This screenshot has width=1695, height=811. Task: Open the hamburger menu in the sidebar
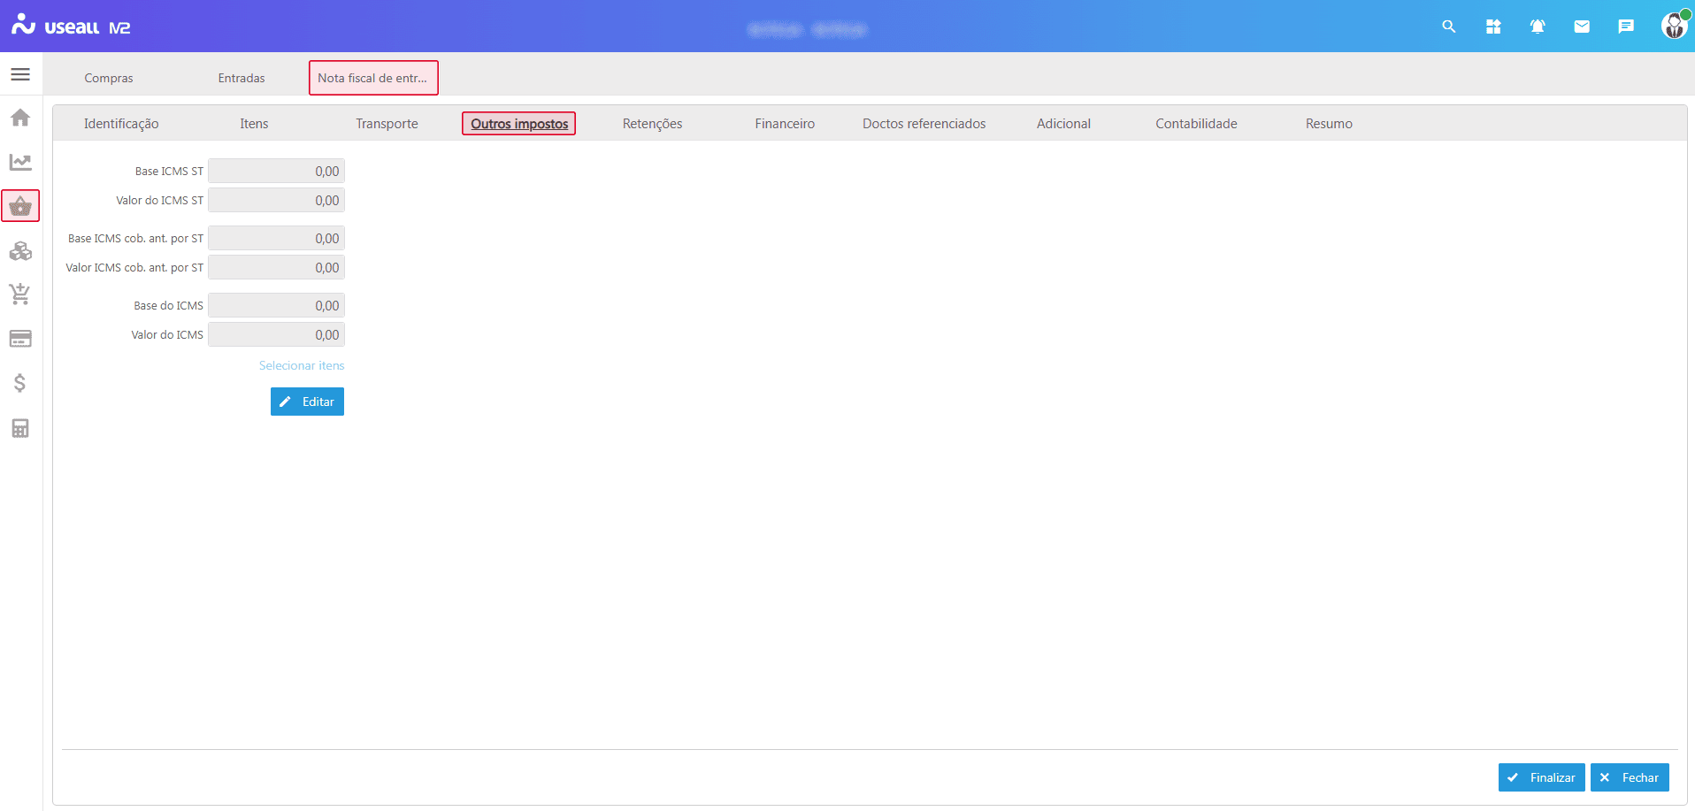tap(20, 74)
